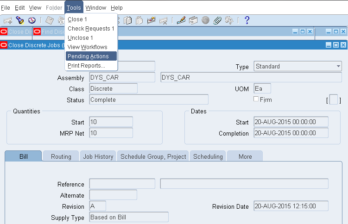348x224 pixels.
Task: Click the Oracle icon of Find Disc window
Action: coord(37,31)
